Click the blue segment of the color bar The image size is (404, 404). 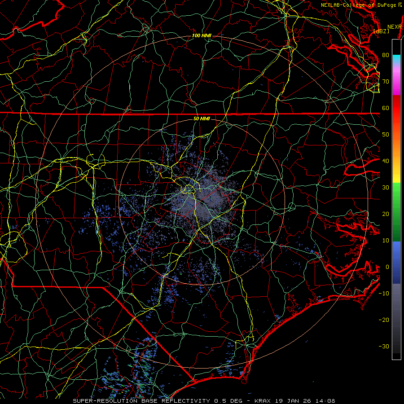coord(396,262)
